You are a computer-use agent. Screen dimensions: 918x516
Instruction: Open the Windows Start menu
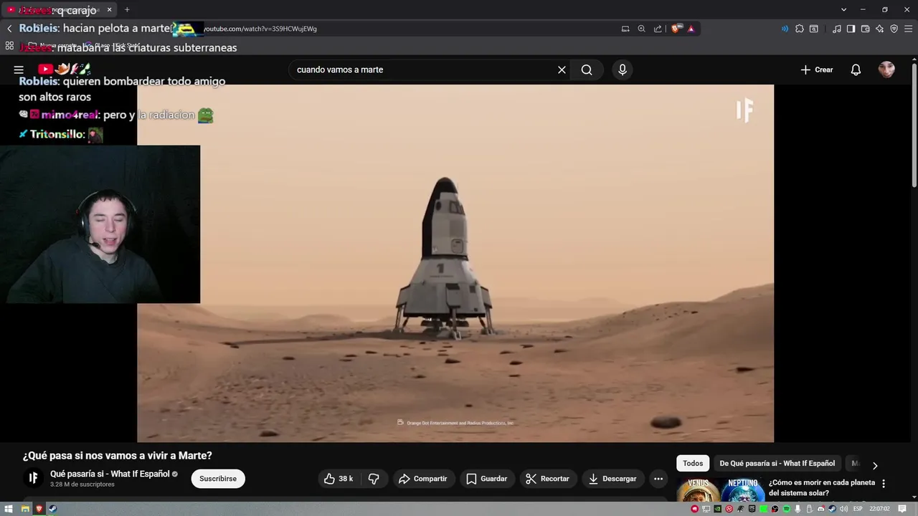click(9, 509)
